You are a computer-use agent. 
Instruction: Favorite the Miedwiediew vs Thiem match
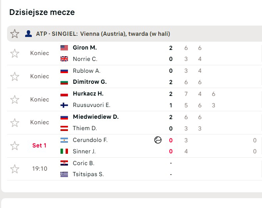coord(15,123)
